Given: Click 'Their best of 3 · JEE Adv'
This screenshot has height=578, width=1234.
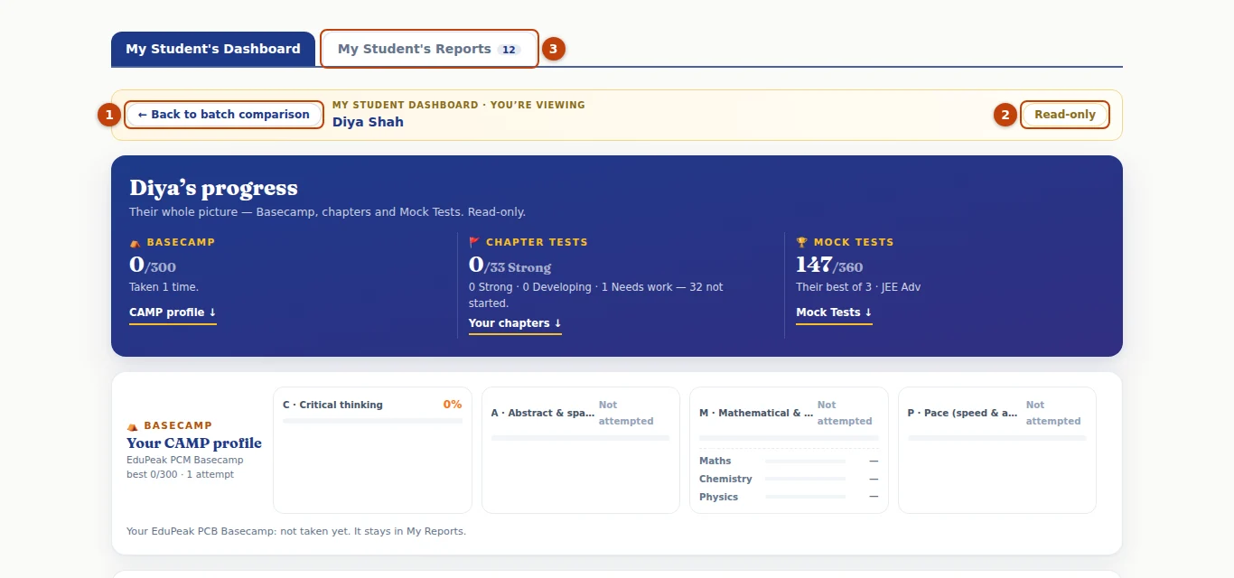Looking at the screenshot, I should point(858,287).
